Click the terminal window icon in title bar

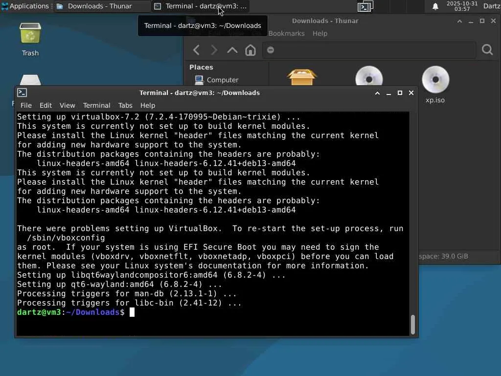[22, 93]
